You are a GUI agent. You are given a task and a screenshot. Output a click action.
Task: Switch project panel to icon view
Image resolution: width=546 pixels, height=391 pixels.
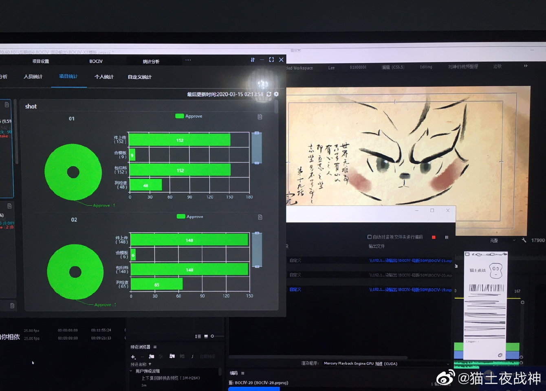[206, 336]
